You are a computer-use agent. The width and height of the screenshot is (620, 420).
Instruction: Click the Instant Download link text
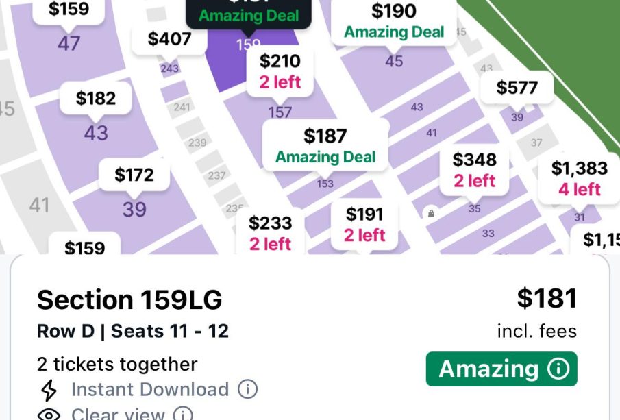pyautogui.click(x=150, y=390)
